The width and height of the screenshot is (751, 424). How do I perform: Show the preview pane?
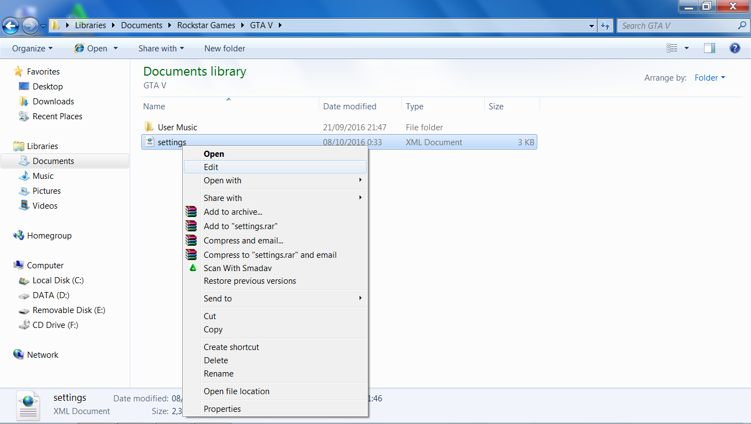(709, 48)
